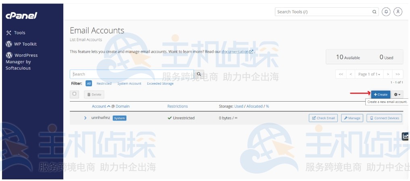Image resolution: width=410 pixels, height=181 pixels.
Task: Click the cPanel logo
Action: pyautogui.click(x=21, y=15)
